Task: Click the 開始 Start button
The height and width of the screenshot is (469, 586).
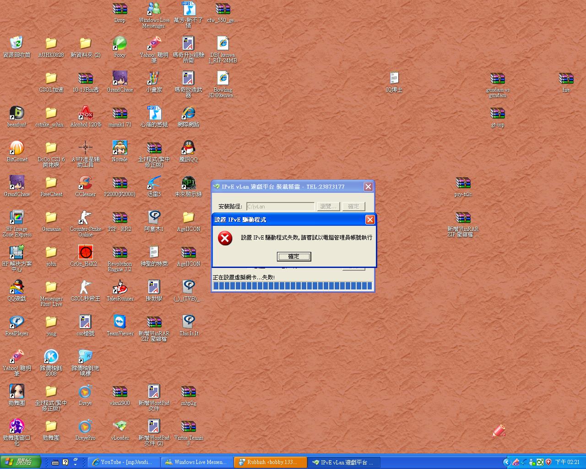Action: tap(21, 462)
